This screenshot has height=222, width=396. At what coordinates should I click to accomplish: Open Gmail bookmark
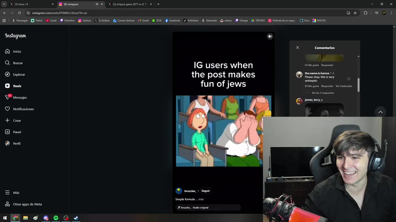tap(143, 21)
